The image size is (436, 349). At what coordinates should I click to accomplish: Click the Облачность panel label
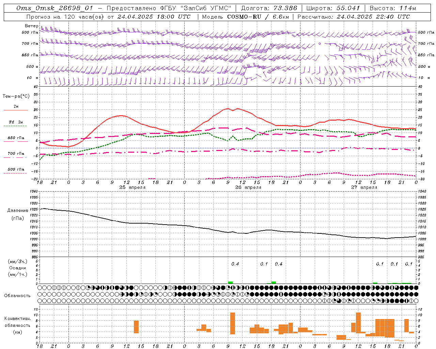point(17,295)
